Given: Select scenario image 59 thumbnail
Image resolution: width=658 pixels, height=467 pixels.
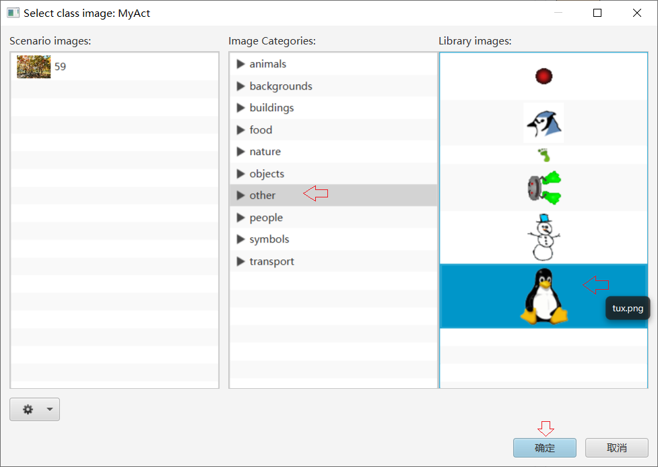Looking at the screenshot, I should [x=34, y=67].
